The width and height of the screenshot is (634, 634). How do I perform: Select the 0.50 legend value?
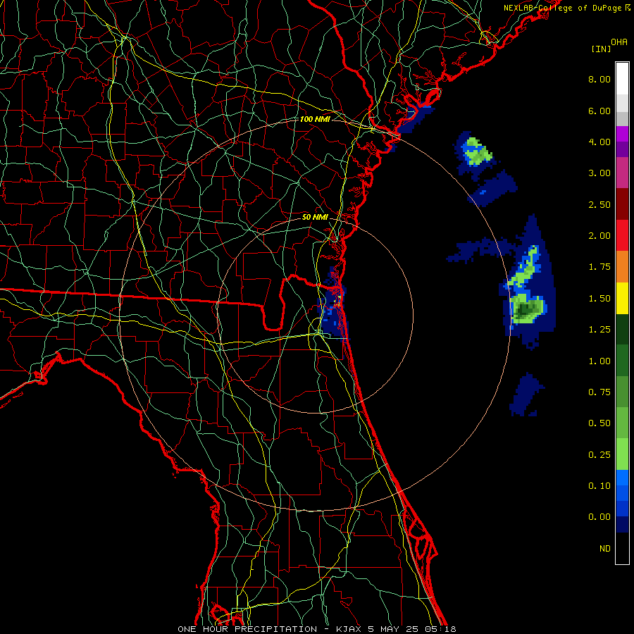click(599, 423)
